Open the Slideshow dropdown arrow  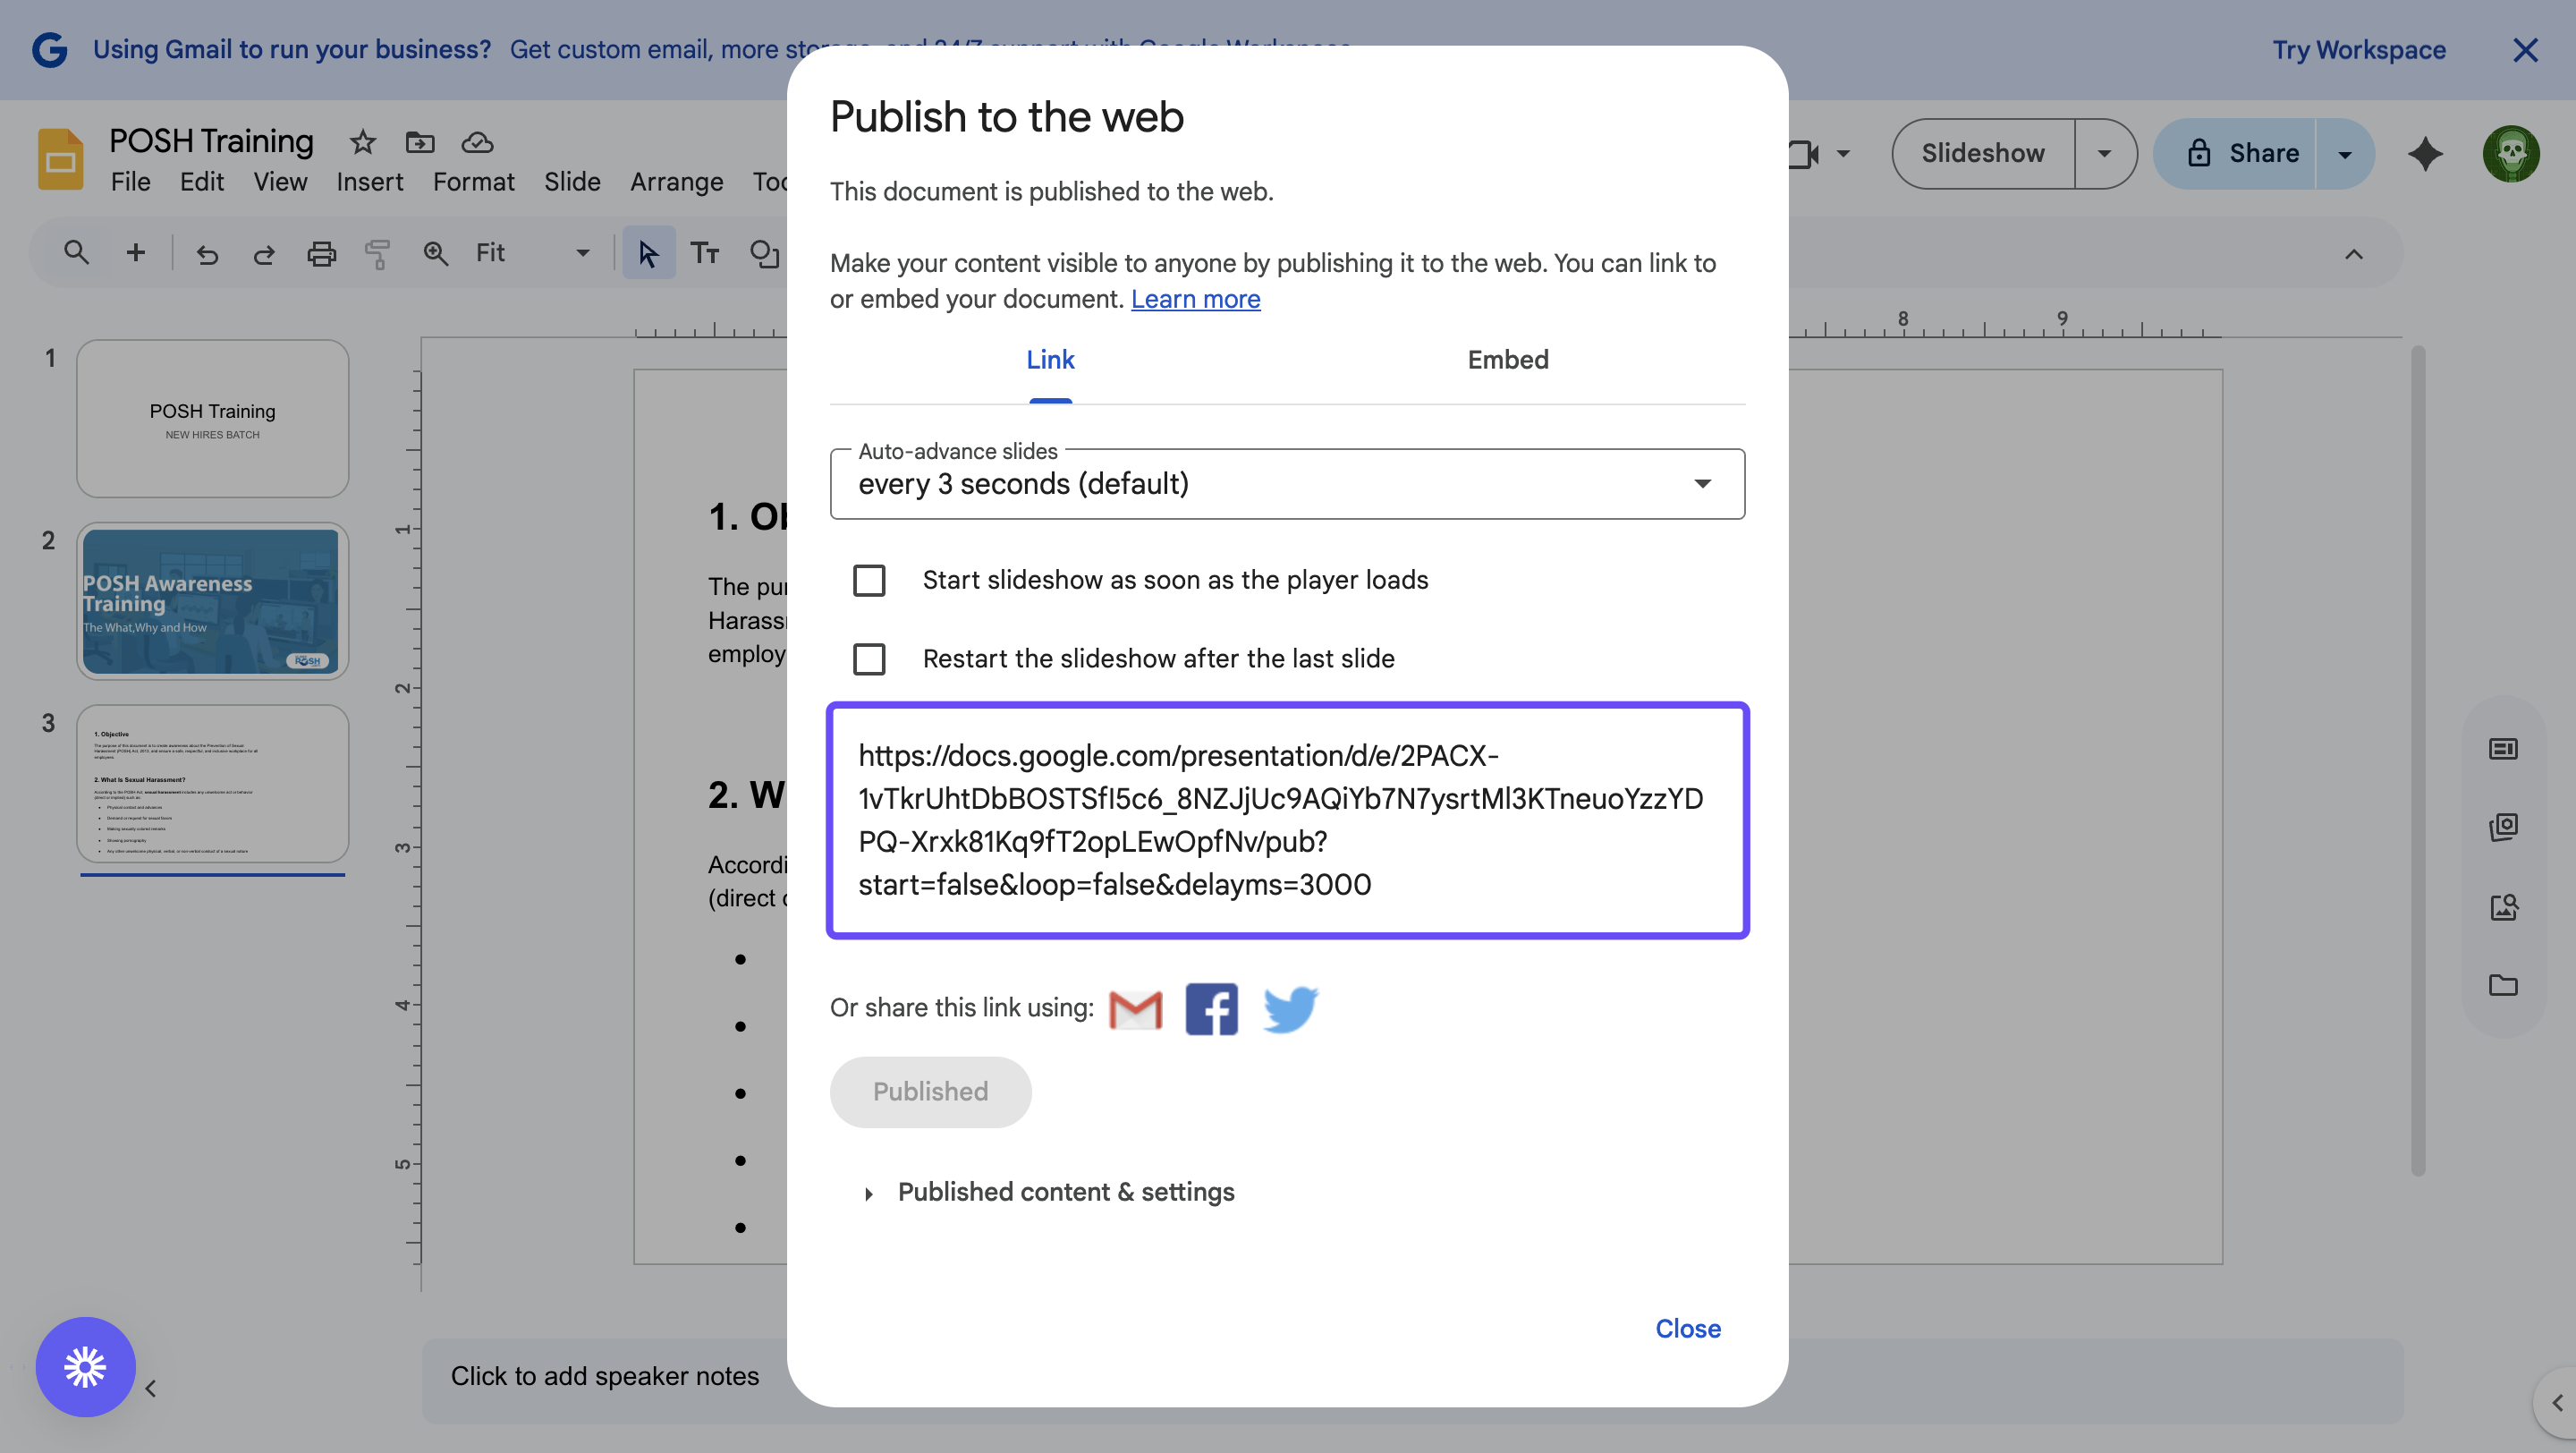(2104, 154)
